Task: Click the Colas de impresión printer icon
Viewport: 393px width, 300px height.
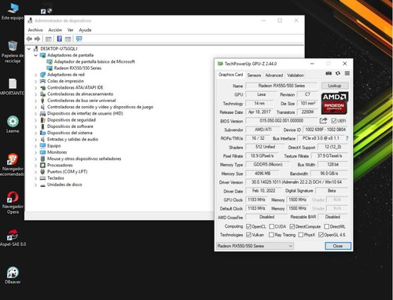Action: 42,81
